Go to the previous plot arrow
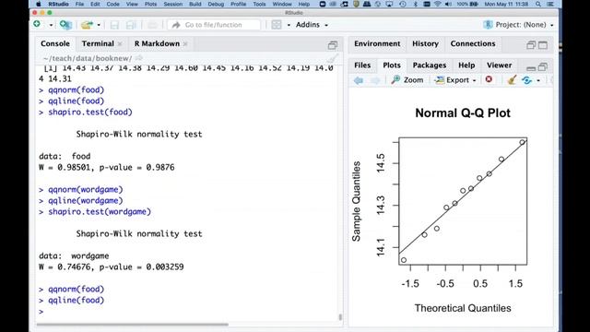The height and width of the screenshot is (332, 590). (359, 80)
